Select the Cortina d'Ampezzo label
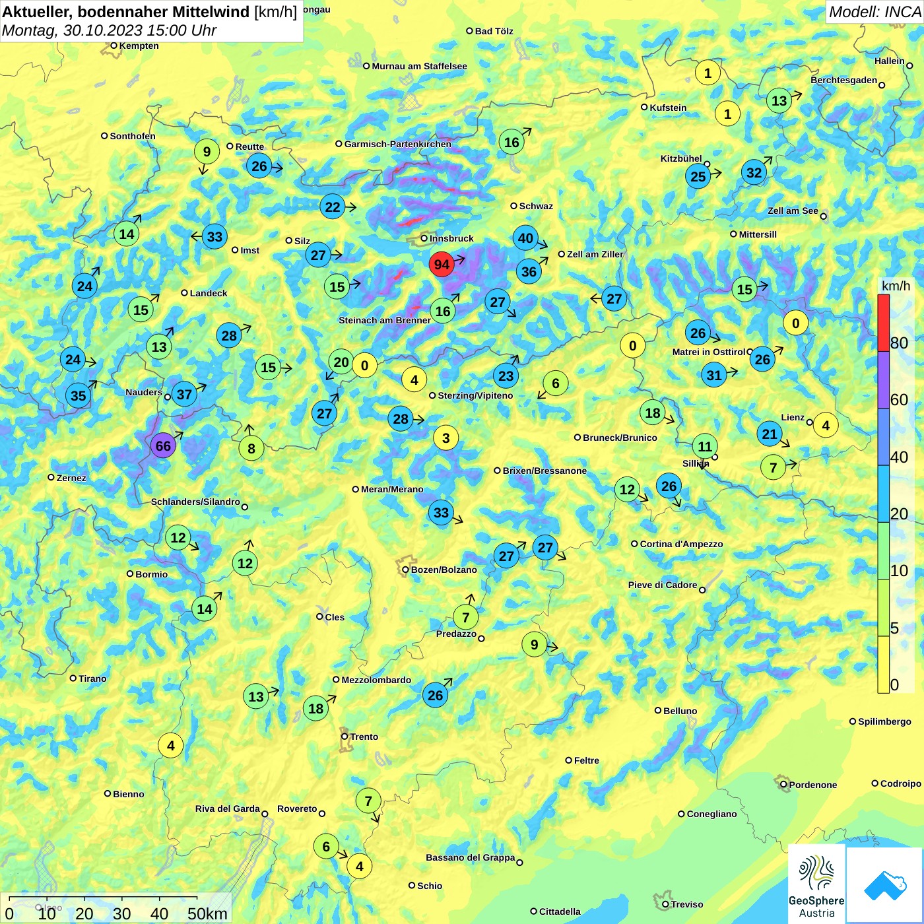Image resolution: width=924 pixels, height=924 pixels. pyautogui.click(x=681, y=544)
